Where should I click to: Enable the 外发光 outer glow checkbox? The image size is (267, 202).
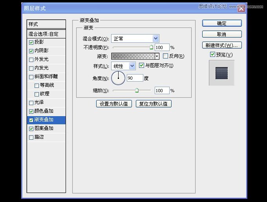click(31, 60)
